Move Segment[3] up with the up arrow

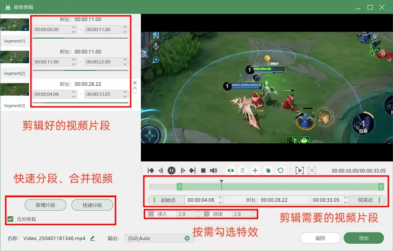pos(135,89)
